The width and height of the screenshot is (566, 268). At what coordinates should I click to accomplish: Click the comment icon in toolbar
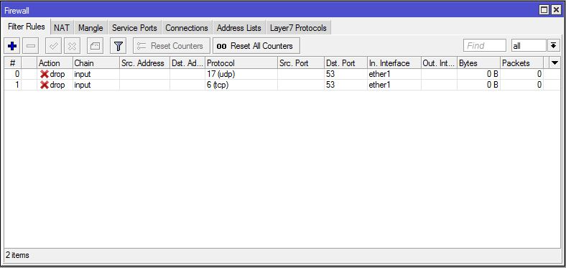tap(96, 46)
